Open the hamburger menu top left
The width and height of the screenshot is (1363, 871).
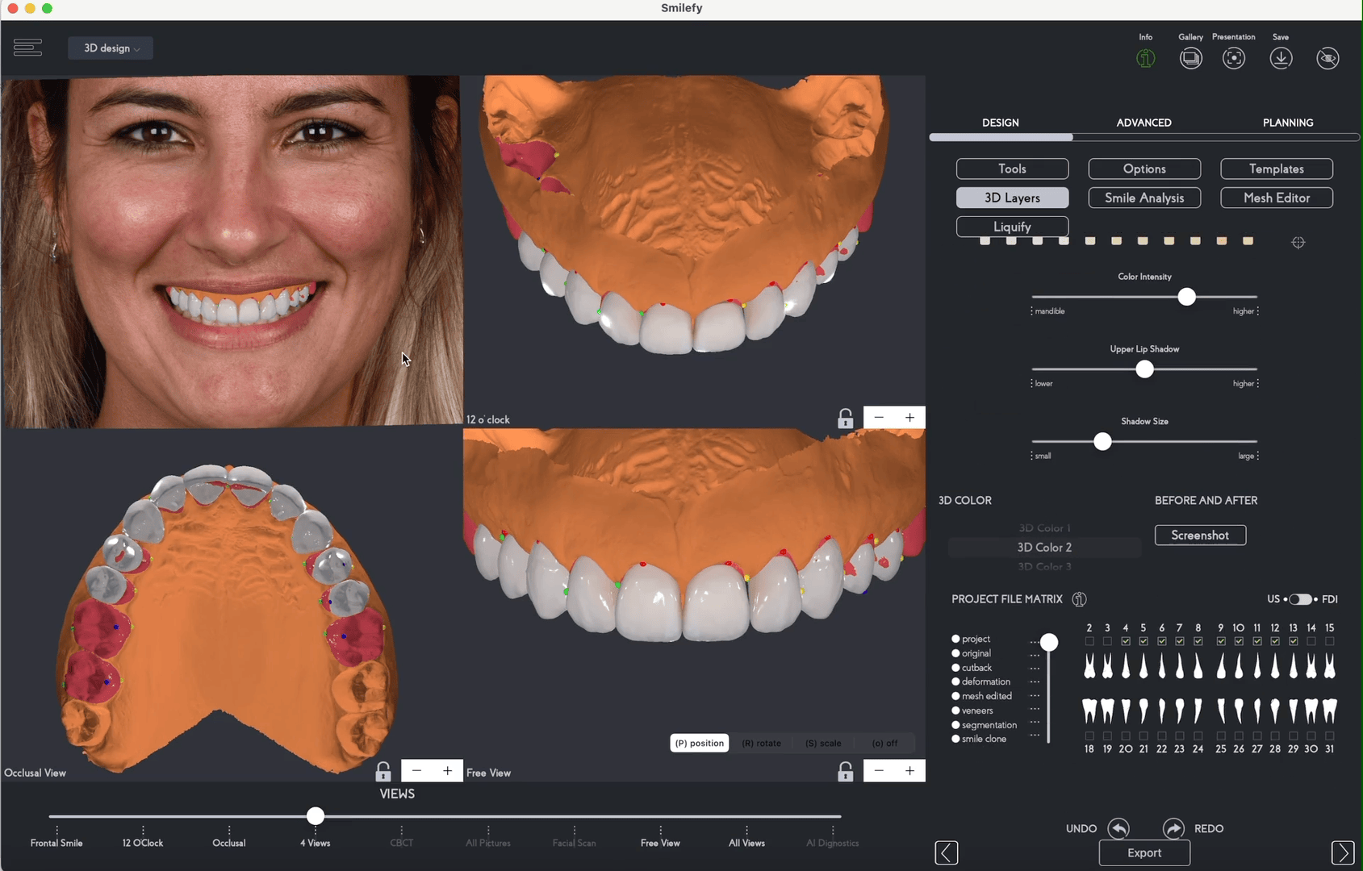click(x=27, y=48)
